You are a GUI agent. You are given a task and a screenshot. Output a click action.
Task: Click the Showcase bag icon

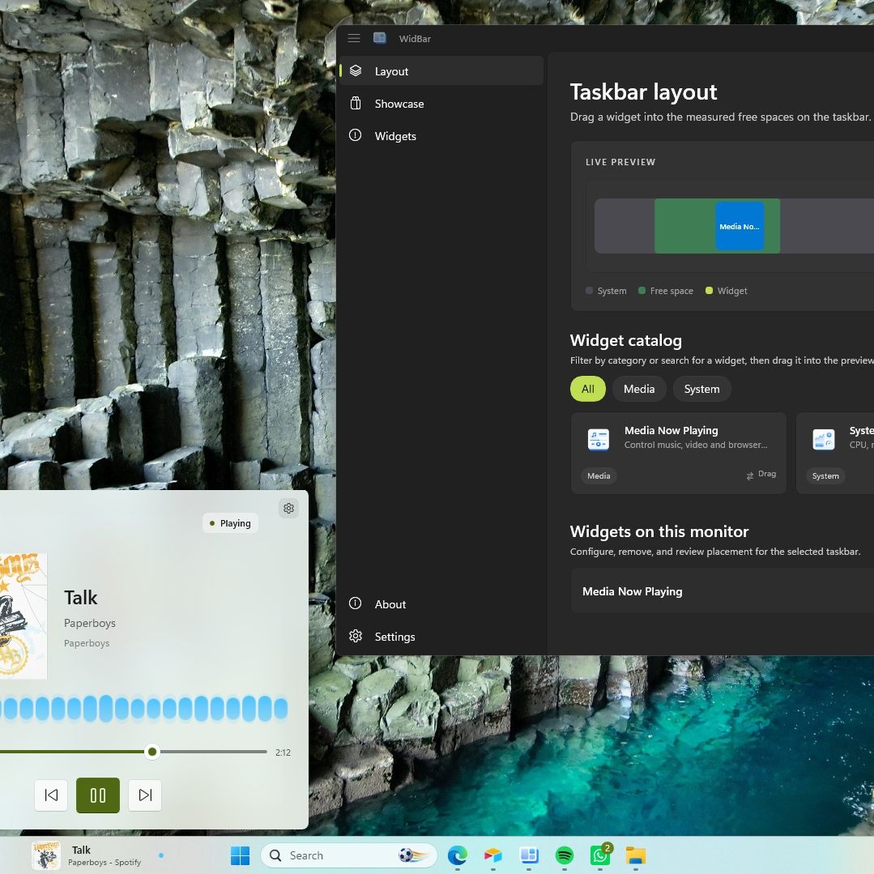356,103
